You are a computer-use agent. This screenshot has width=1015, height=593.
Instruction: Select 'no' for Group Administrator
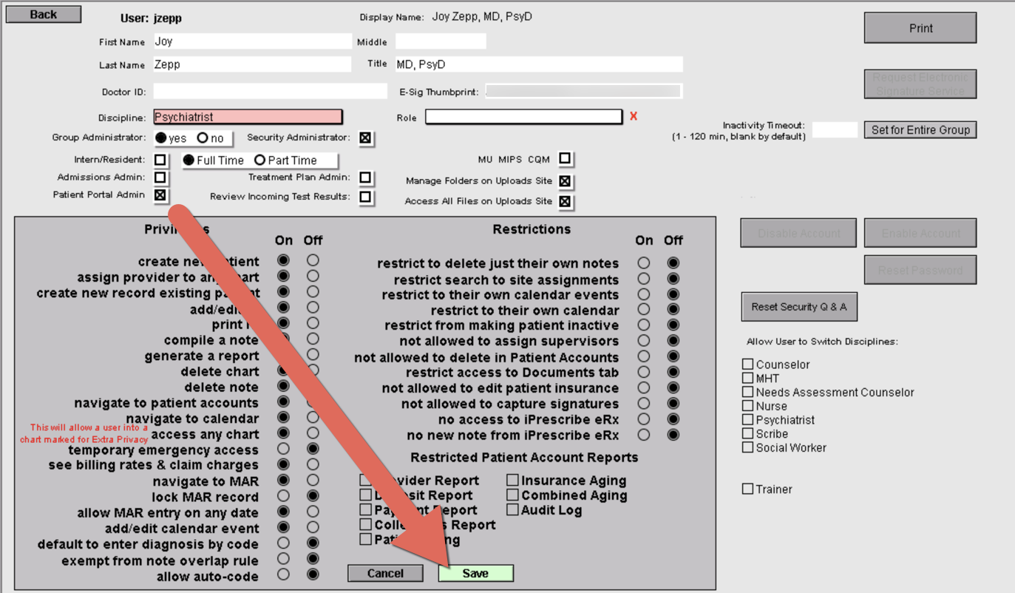[x=203, y=138]
